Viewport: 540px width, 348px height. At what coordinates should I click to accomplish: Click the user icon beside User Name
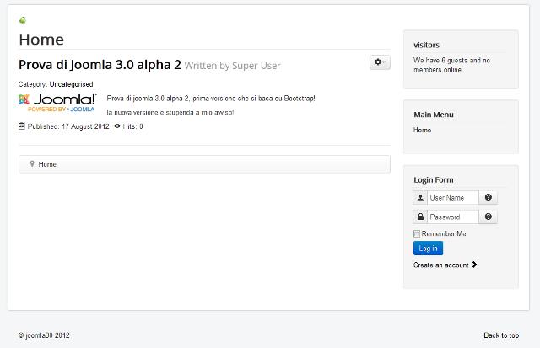click(x=420, y=198)
